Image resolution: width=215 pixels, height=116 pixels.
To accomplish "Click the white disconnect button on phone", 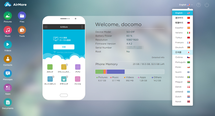I will point(64,47).
